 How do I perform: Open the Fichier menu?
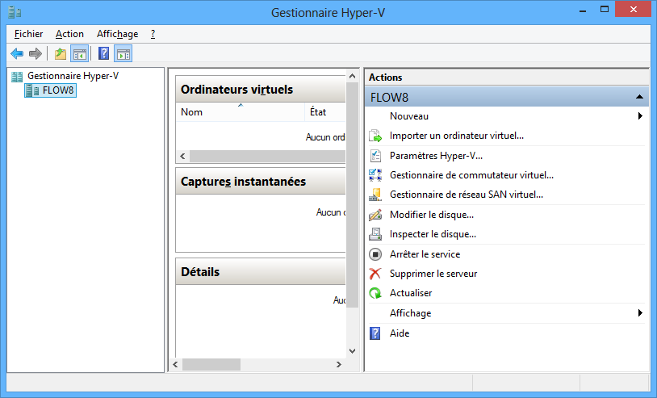click(28, 34)
